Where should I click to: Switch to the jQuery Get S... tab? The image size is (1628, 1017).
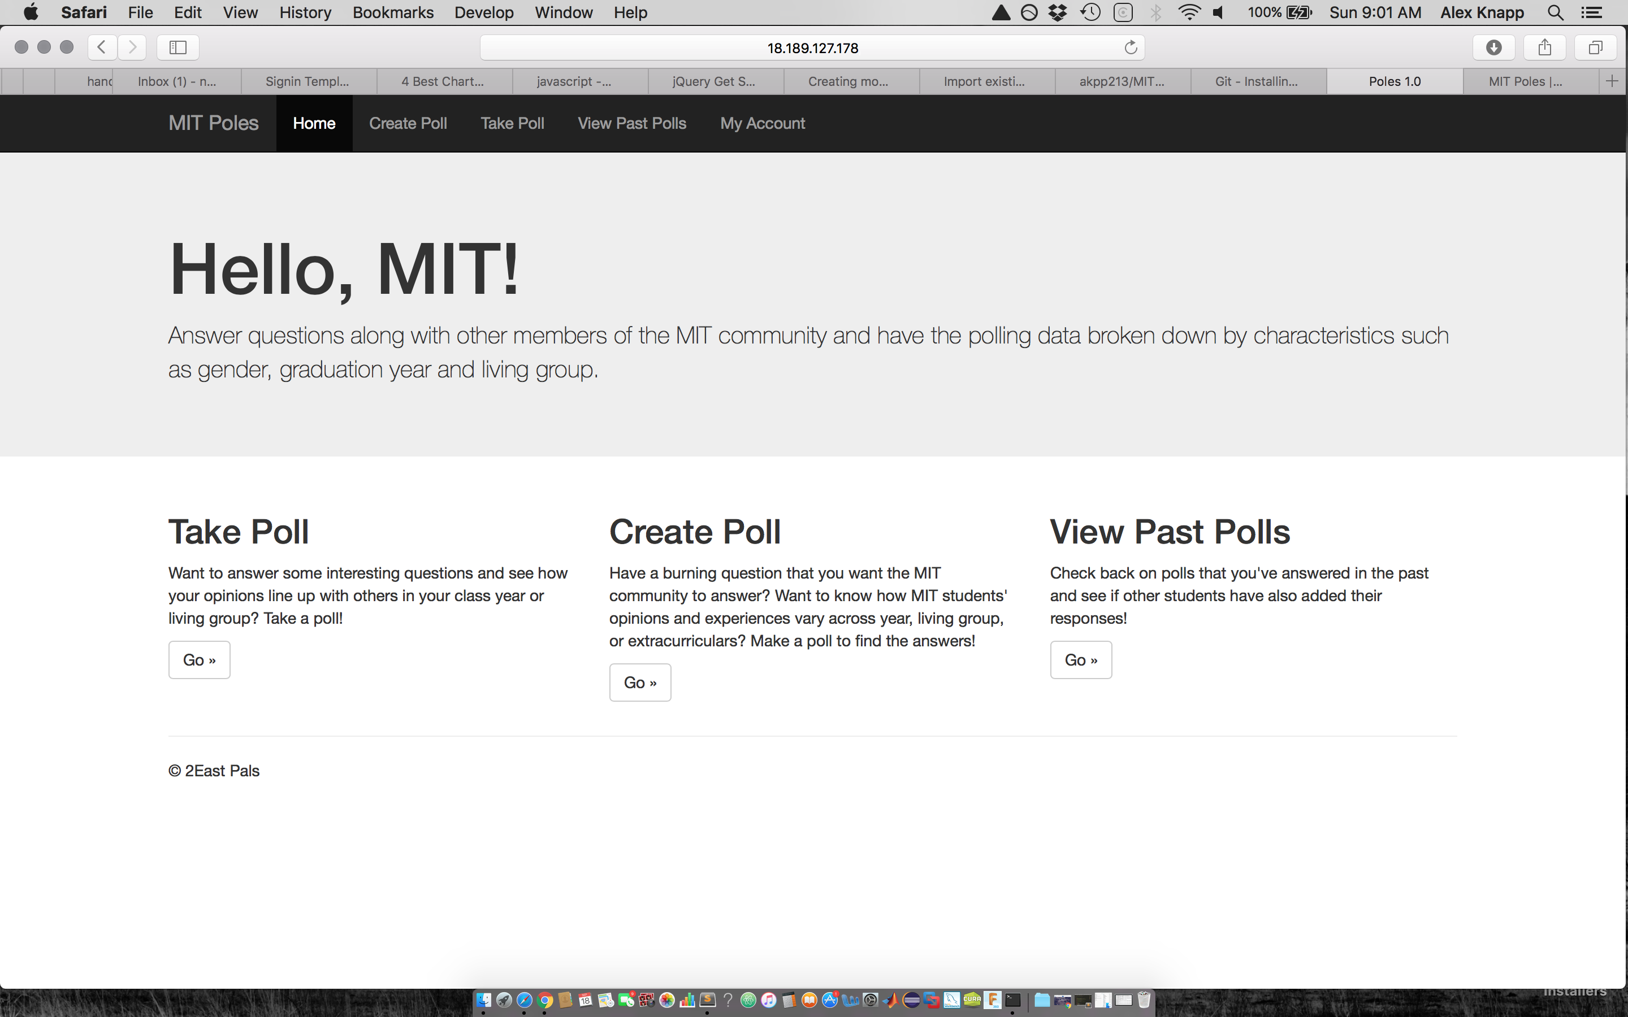[714, 81]
